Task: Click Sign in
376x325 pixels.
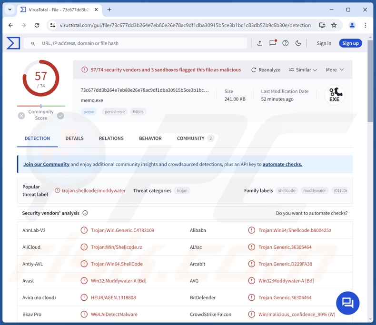Action: (324, 43)
